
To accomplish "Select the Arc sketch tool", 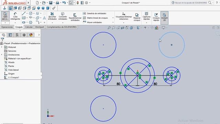I will point(31,18).
